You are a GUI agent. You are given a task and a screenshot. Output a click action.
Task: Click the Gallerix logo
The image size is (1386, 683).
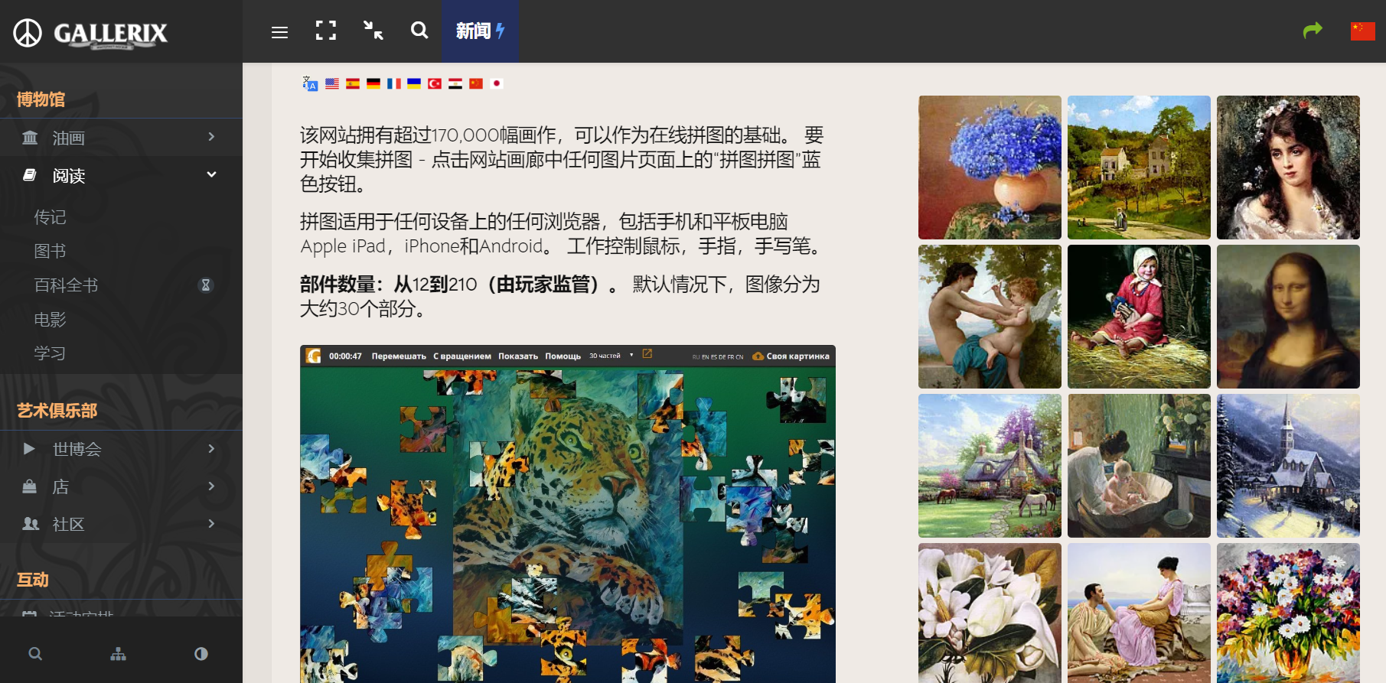[x=90, y=33]
